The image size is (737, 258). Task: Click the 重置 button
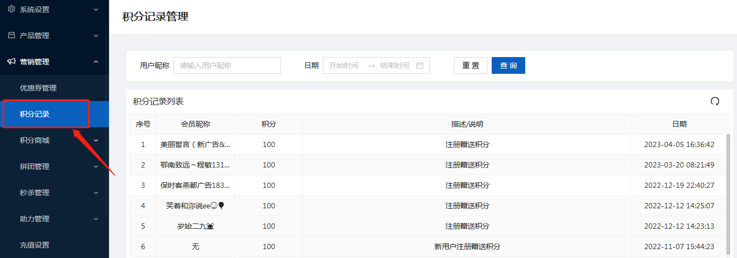(x=470, y=65)
